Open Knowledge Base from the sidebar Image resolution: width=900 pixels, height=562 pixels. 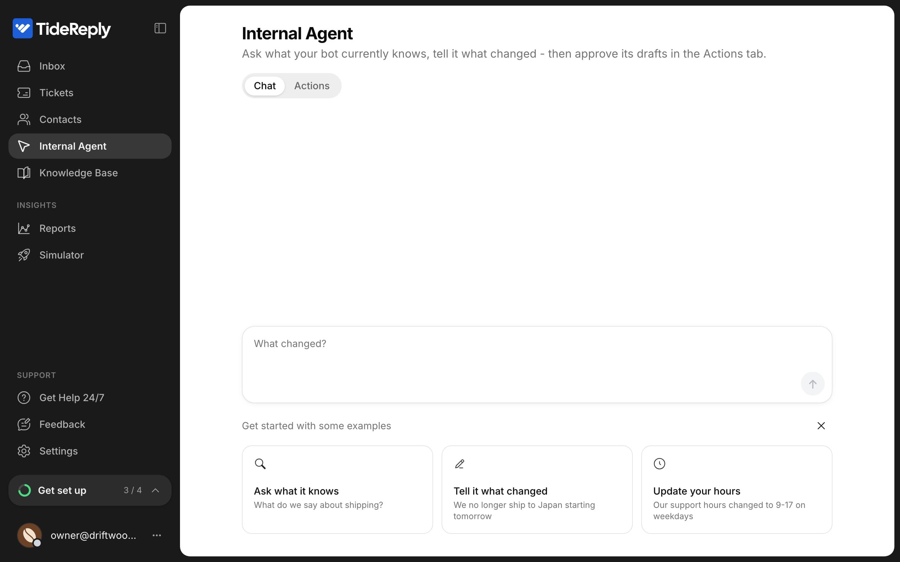90,173
